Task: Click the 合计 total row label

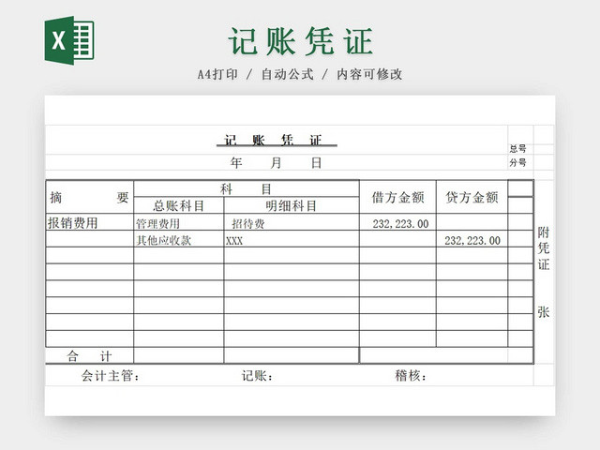Action: pos(90,356)
